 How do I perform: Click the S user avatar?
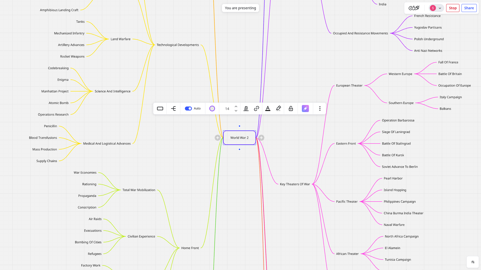pyautogui.click(x=433, y=8)
